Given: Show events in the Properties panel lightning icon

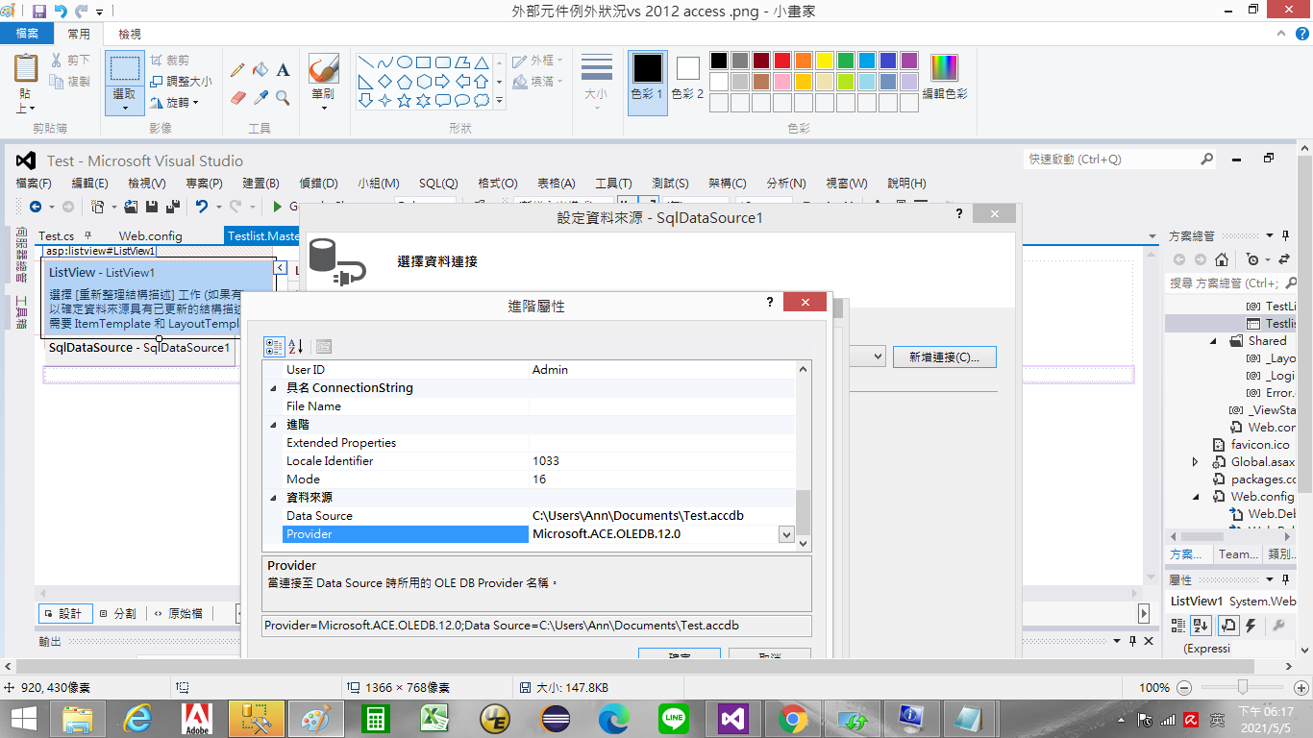Looking at the screenshot, I should click(1250, 625).
